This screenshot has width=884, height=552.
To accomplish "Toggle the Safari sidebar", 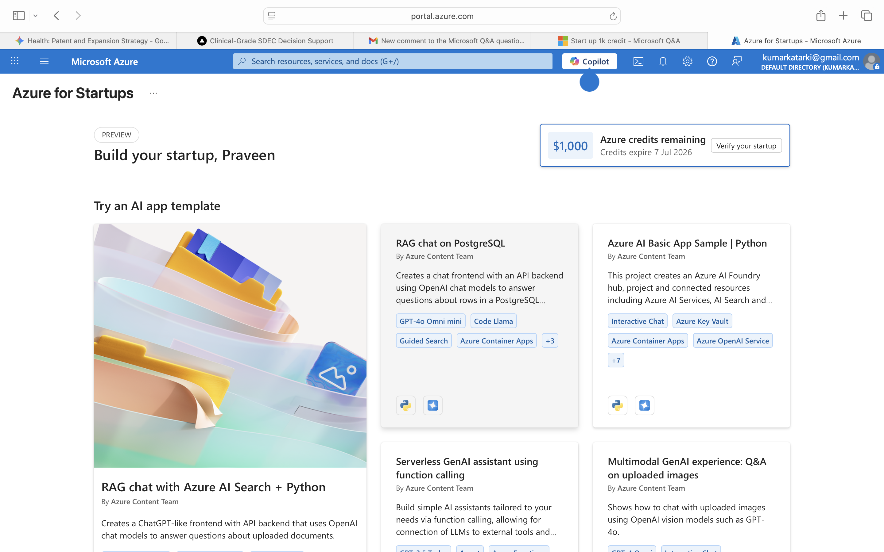I will point(19,16).
